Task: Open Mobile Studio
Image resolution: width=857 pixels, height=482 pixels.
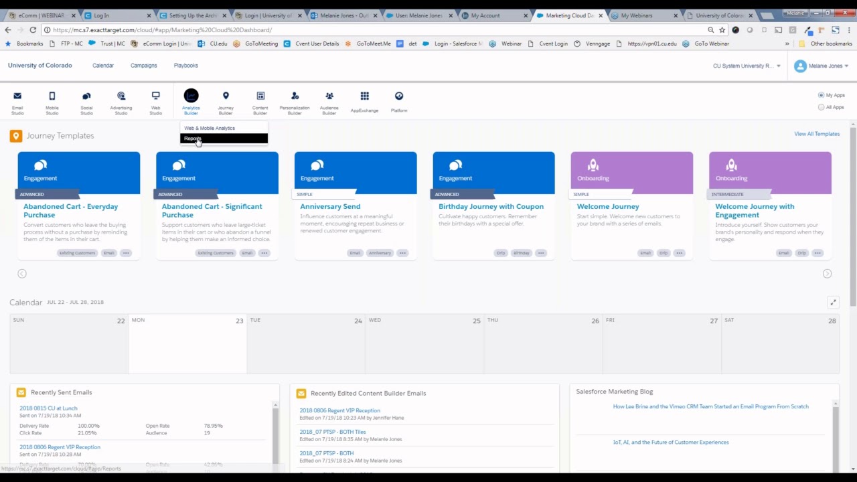Action: click(52, 102)
